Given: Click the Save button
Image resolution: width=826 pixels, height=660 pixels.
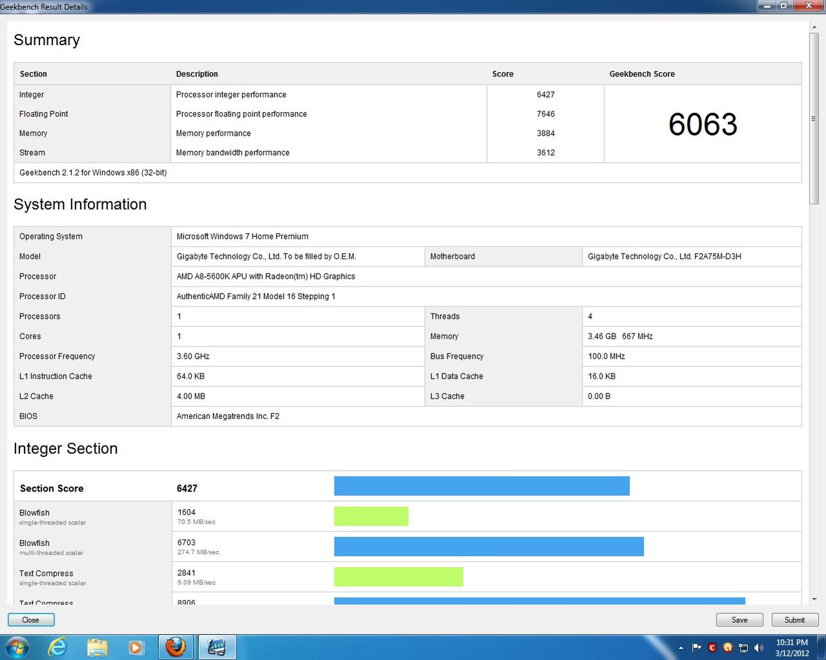Looking at the screenshot, I should (739, 620).
